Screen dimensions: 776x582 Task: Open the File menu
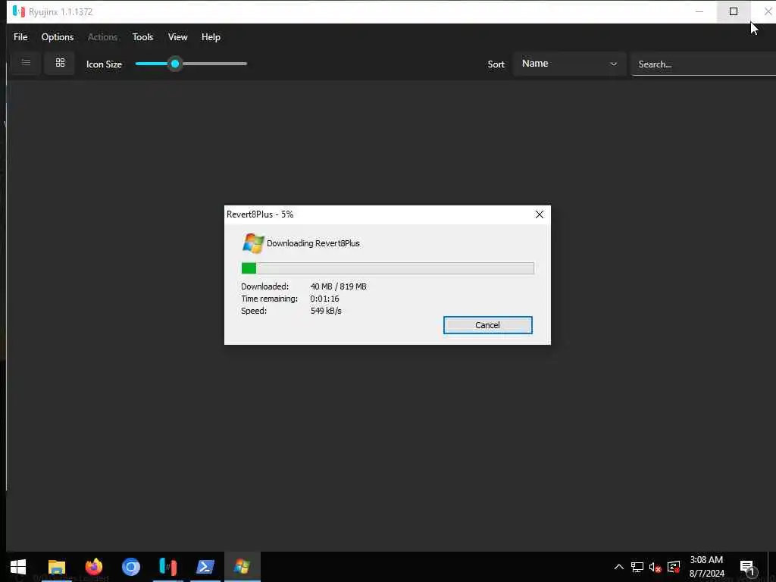pyautogui.click(x=20, y=37)
